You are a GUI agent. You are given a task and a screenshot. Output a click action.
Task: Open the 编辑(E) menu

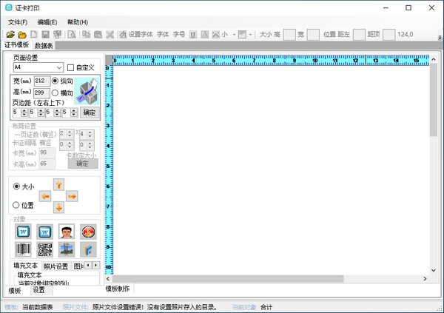(x=47, y=22)
